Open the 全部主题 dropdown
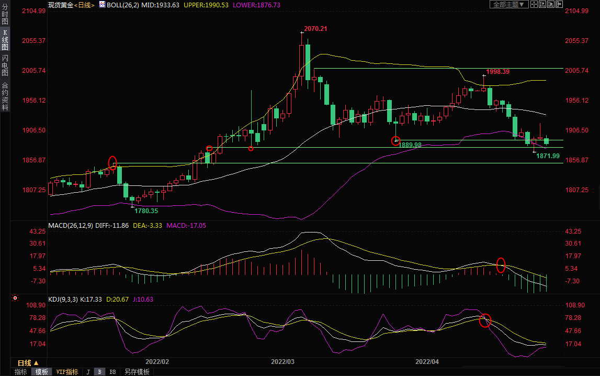This screenshot has width=600, height=376. 508,4
